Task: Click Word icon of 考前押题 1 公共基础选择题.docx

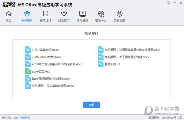Action: [x=28, y=86]
